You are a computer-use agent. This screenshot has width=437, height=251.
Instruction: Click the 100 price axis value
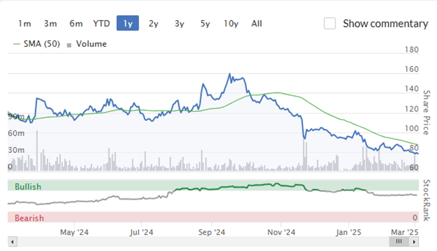[x=411, y=129]
